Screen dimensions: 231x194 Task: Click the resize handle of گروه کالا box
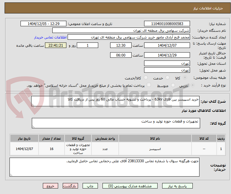coord(33,127)
